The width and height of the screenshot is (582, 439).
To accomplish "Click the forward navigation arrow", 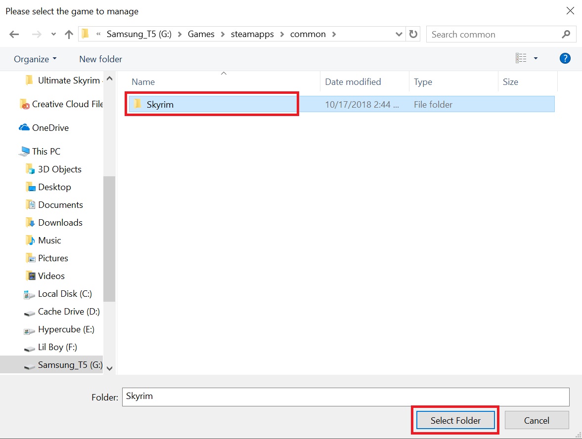I will 37,35.
